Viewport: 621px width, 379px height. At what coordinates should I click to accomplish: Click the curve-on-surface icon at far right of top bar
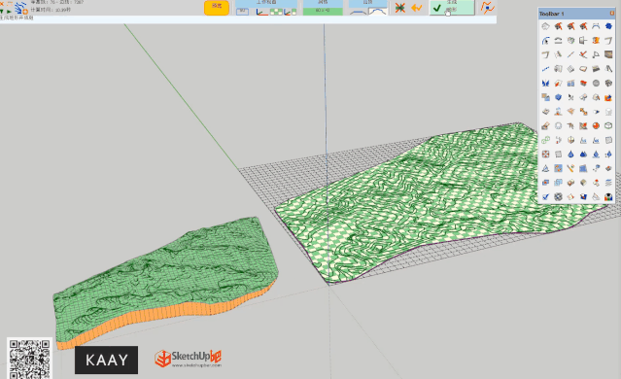point(488,8)
